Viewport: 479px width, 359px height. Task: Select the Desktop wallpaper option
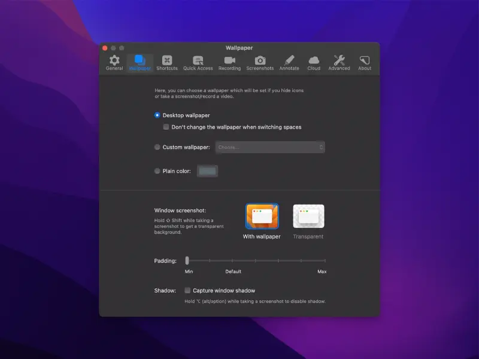tap(157, 115)
